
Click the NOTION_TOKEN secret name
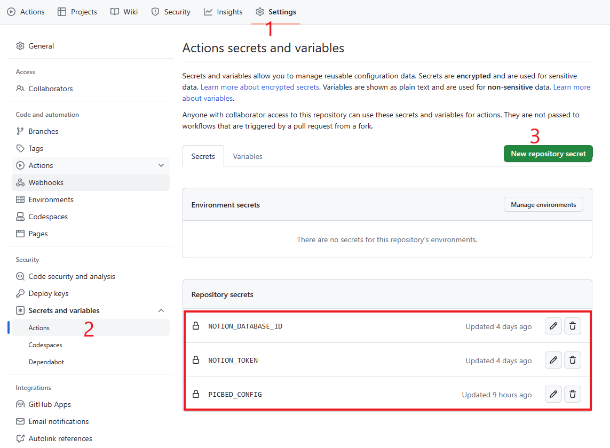click(x=233, y=361)
